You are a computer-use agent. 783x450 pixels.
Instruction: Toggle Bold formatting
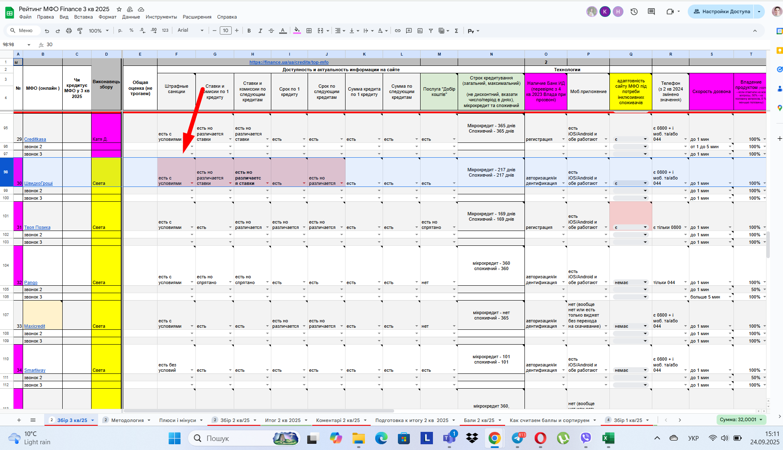(249, 31)
